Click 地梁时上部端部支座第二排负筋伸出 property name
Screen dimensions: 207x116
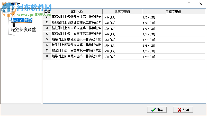click(77, 45)
